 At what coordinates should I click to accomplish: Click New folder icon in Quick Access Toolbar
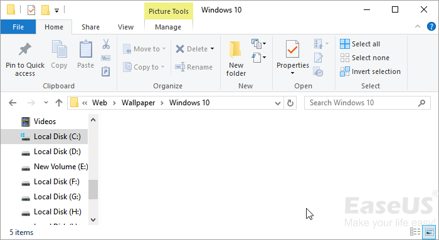tap(45, 10)
